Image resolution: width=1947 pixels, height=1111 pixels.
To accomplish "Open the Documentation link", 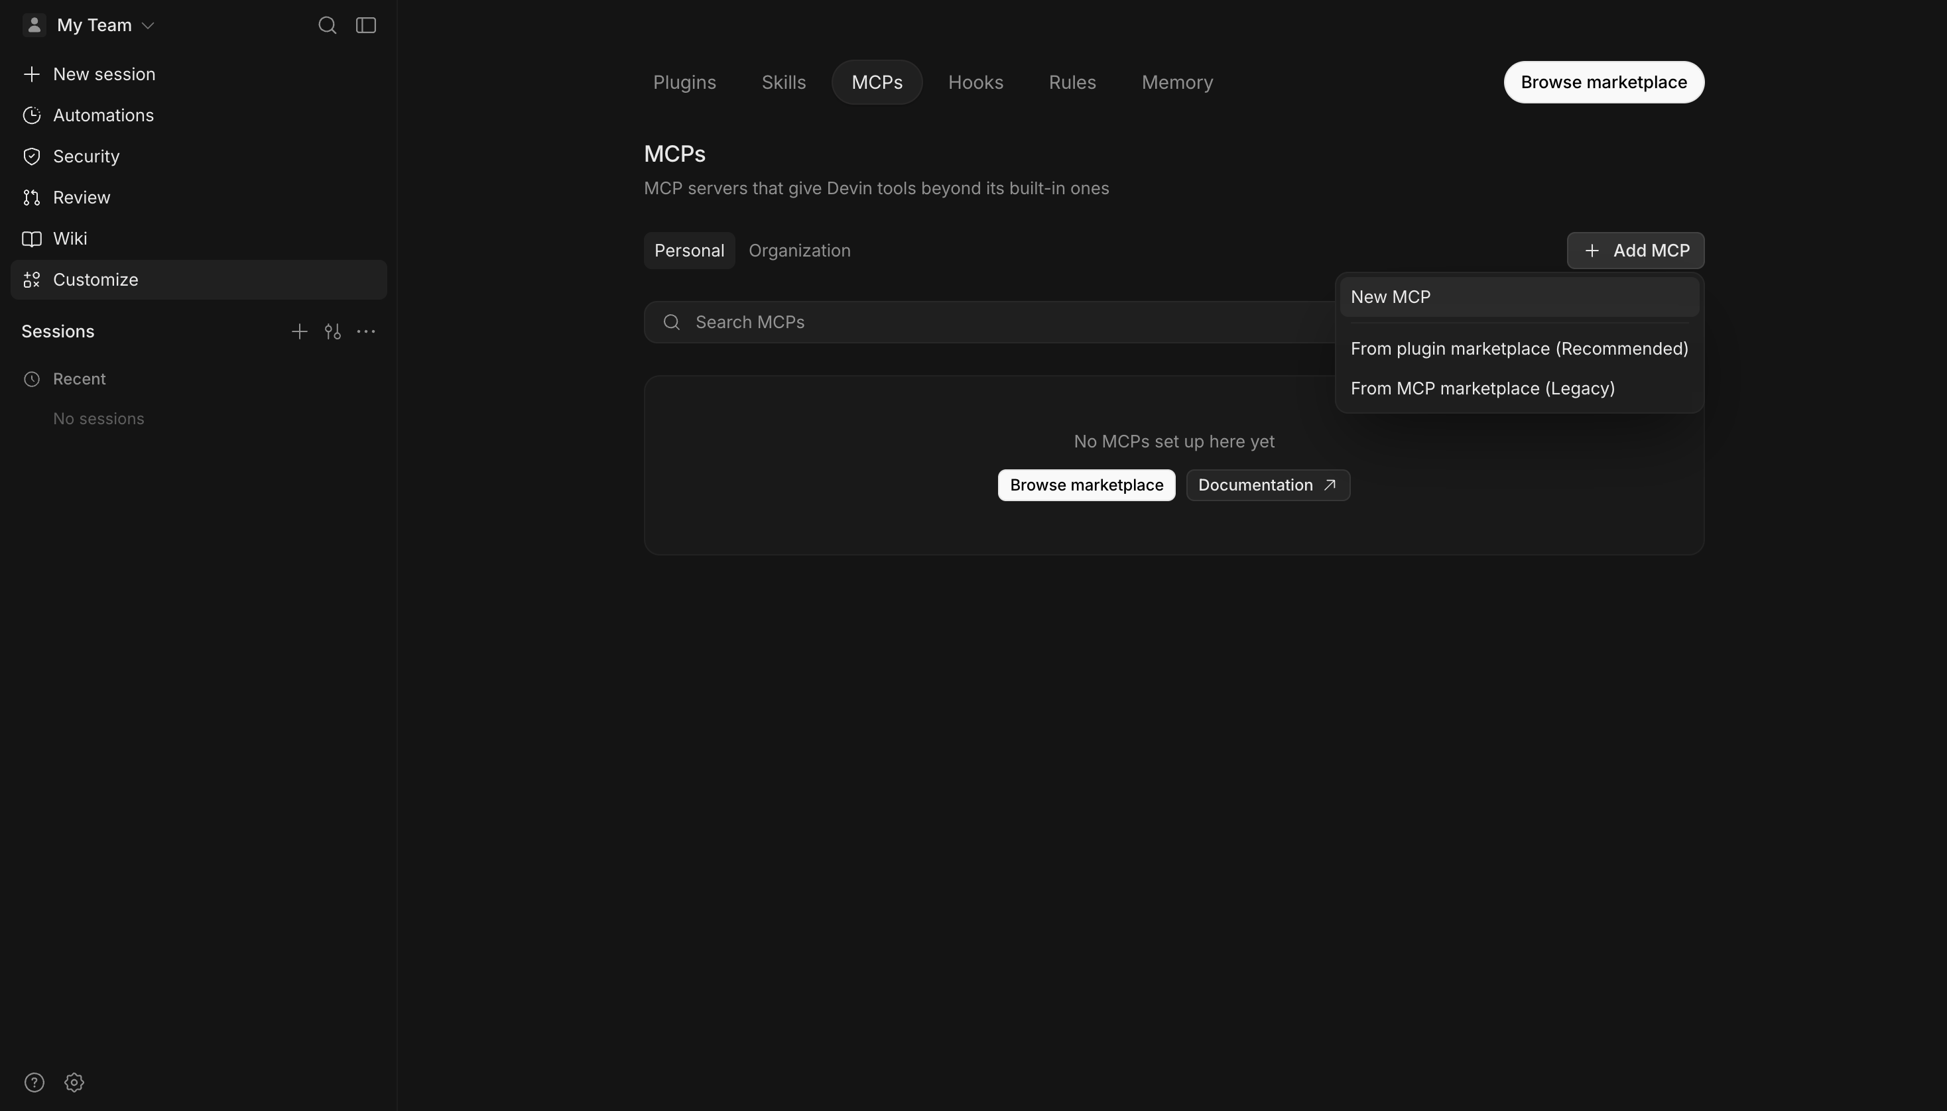I will (1268, 485).
